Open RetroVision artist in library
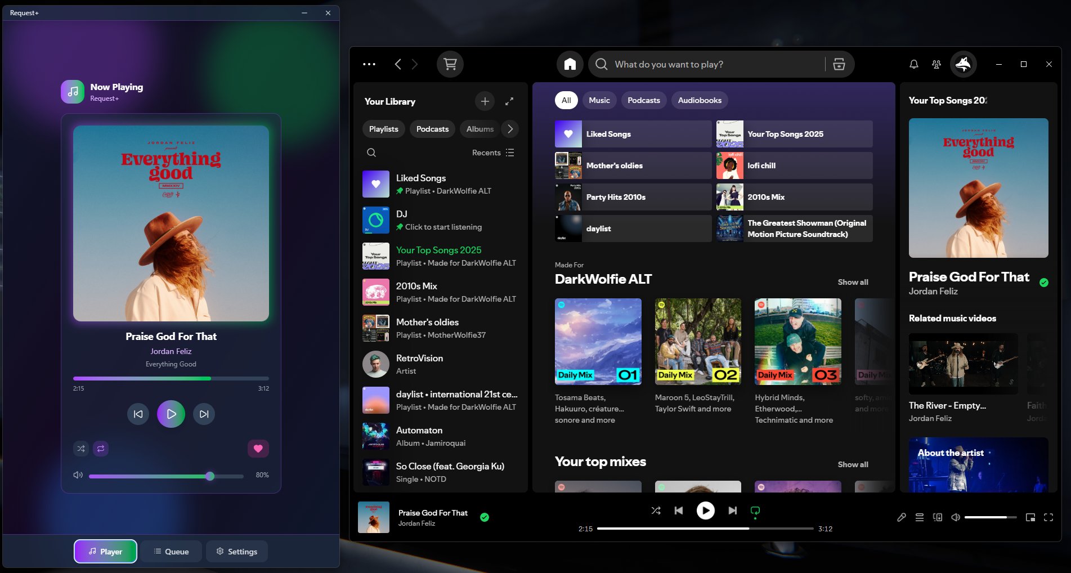This screenshot has width=1071, height=573. [440, 364]
